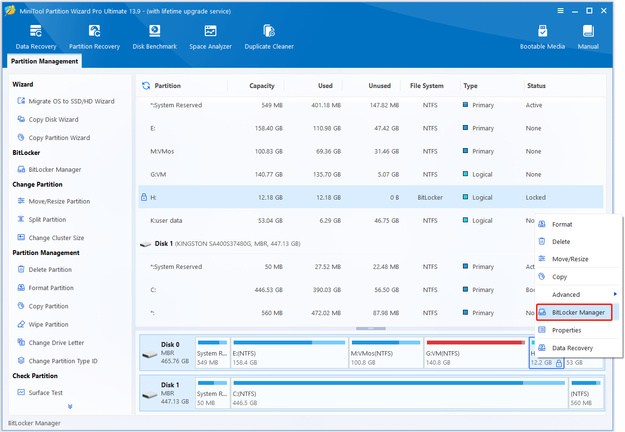Select the 560 MB (NTFS) block in disk map
This screenshot has height=432, width=625.
click(x=586, y=393)
